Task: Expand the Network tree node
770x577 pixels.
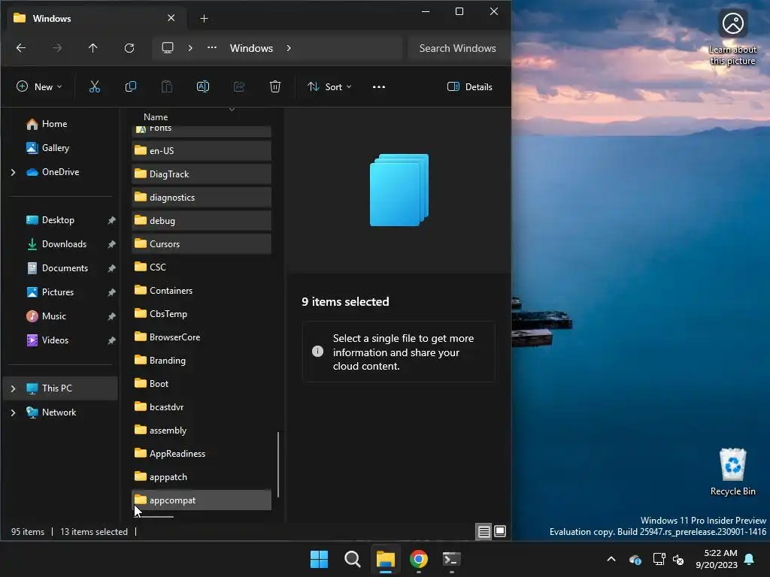Action: coord(14,412)
